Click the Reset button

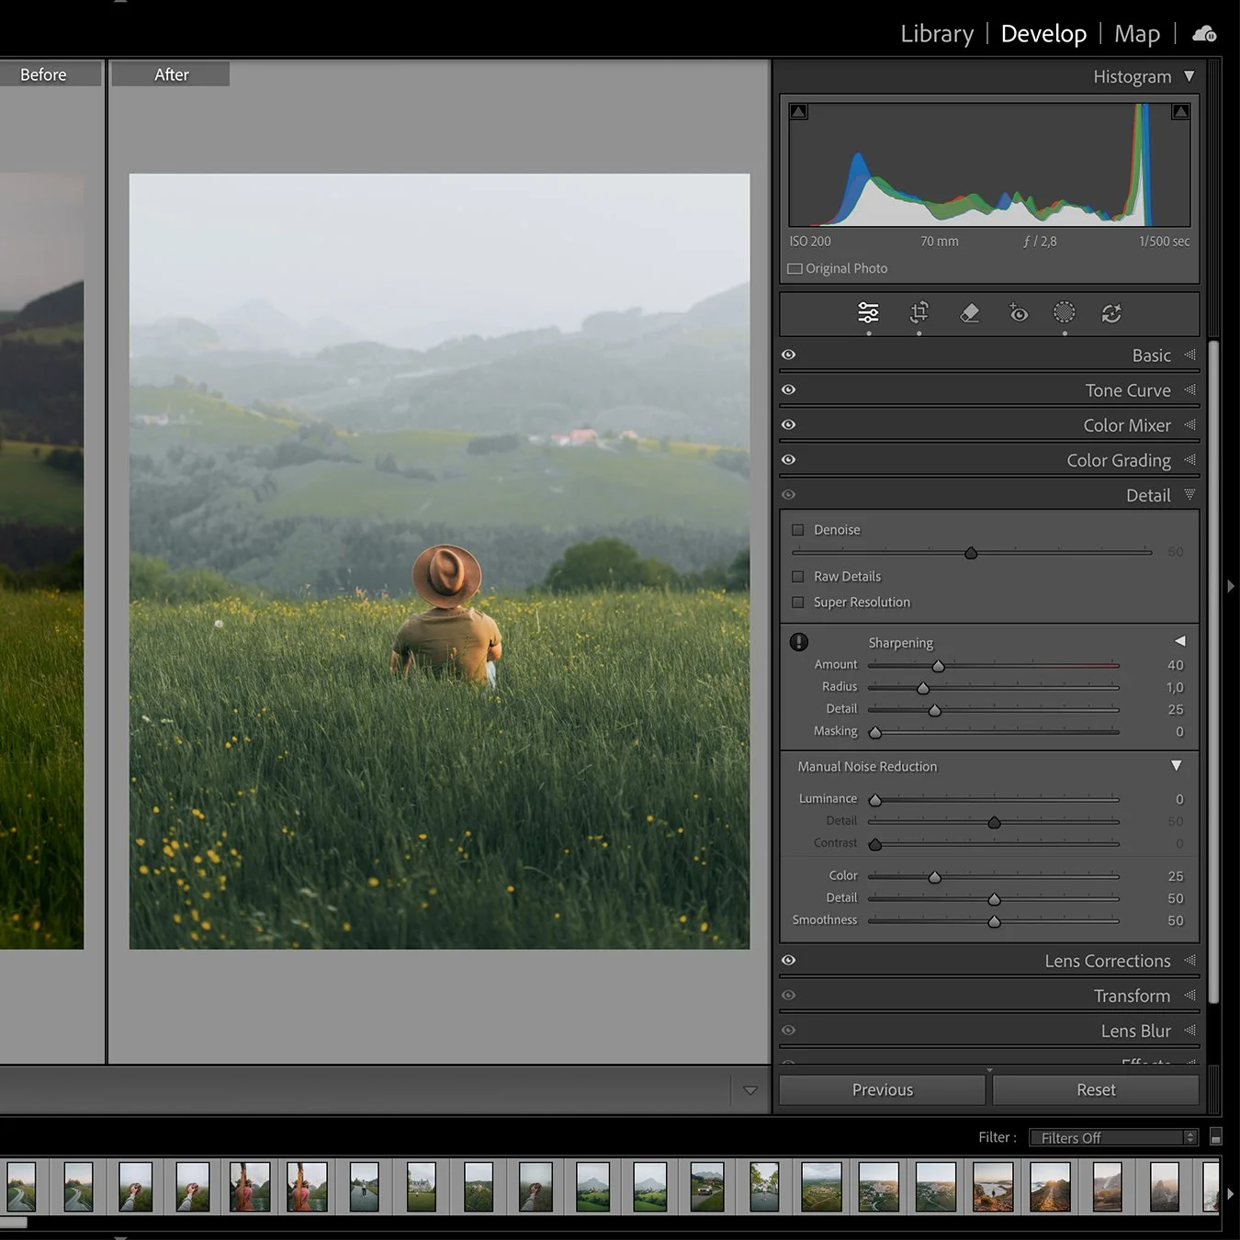[x=1096, y=1089]
